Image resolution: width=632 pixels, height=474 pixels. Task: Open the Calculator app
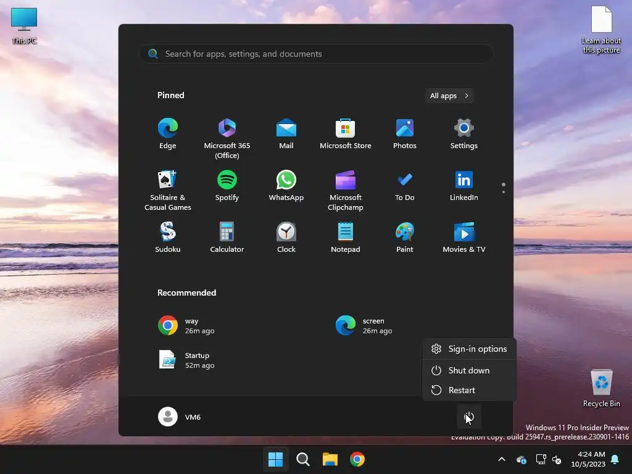[x=227, y=238]
